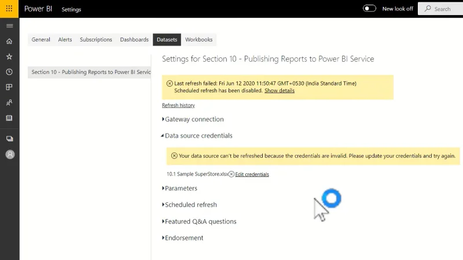
Task: Click the Last refresh failed error icon
Action: (x=170, y=83)
